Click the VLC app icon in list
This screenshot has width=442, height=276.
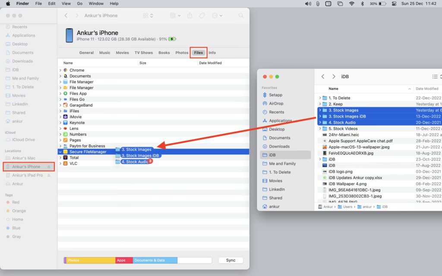tap(66, 163)
